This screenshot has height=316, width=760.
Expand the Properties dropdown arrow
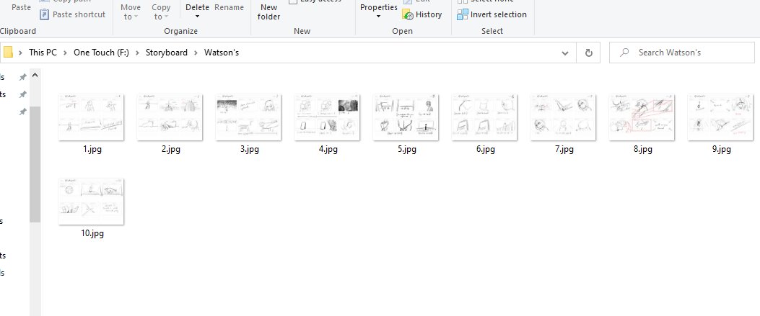(x=378, y=17)
